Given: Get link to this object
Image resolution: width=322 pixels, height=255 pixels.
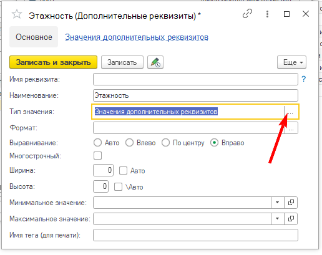Looking at the screenshot, I should [248, 14].
